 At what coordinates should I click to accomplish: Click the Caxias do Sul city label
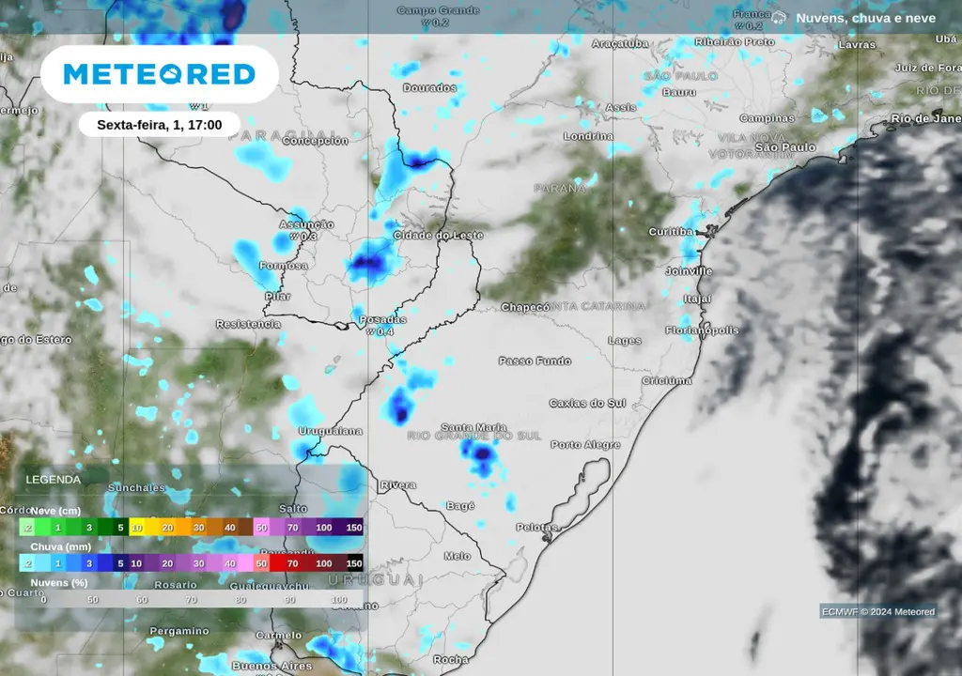[588, 403]
